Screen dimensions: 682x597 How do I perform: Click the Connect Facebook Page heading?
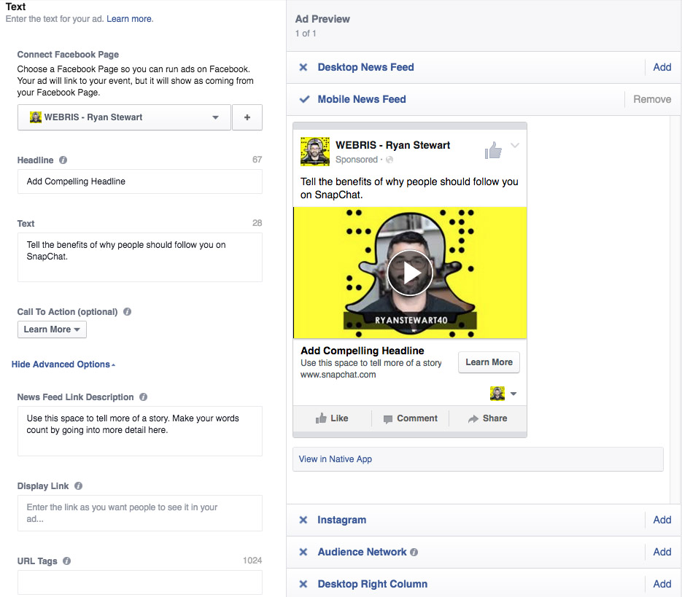(x=68, y=55)
